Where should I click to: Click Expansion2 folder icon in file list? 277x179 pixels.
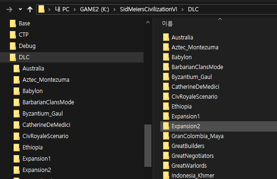[166, 126]
